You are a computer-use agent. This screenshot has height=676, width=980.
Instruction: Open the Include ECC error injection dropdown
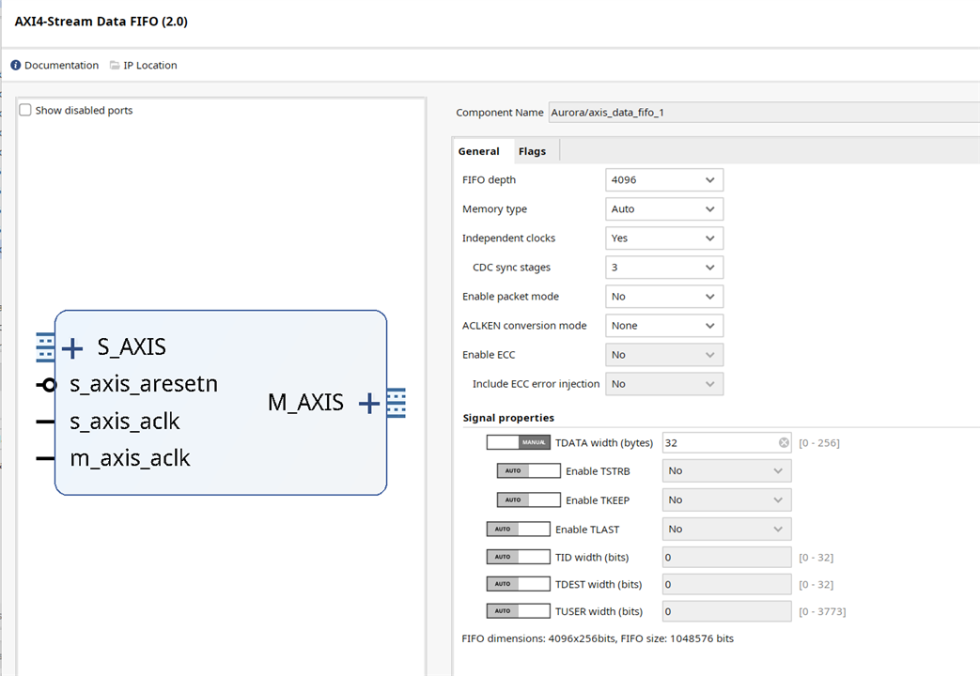(x=664, y=384)
